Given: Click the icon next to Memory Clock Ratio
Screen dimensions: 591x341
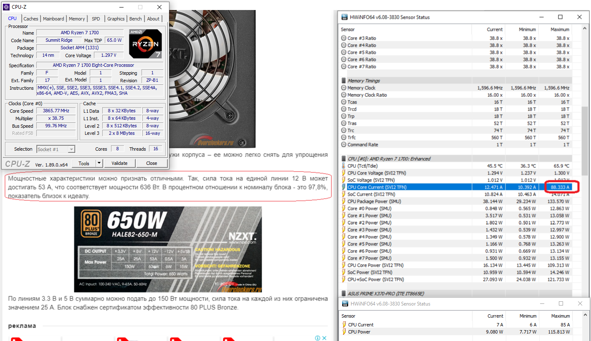Looking at the screenshot, I should click(343, 95).
